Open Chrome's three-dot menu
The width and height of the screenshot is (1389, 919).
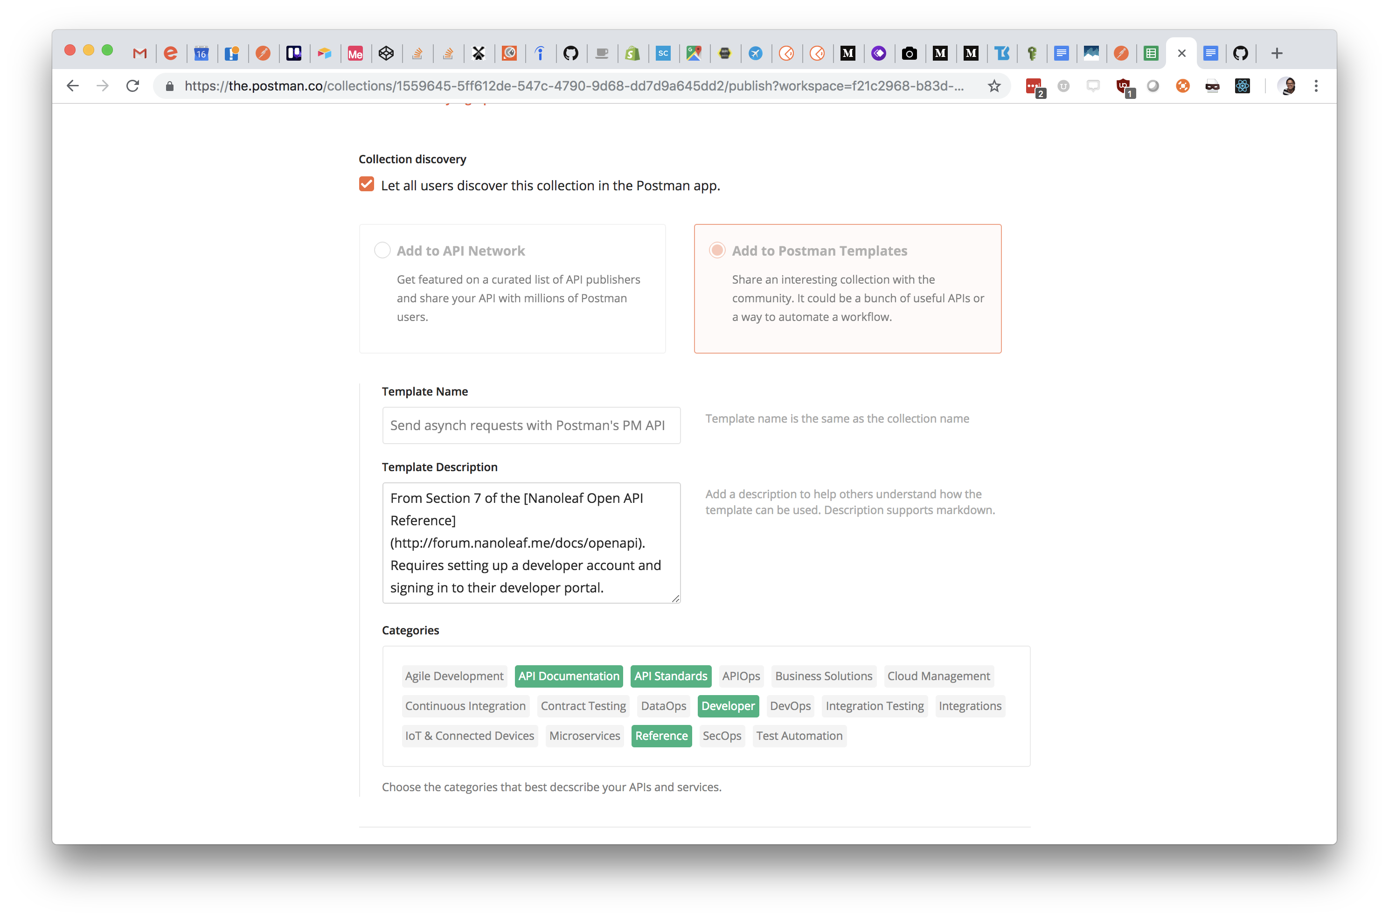coord(1316,85)
